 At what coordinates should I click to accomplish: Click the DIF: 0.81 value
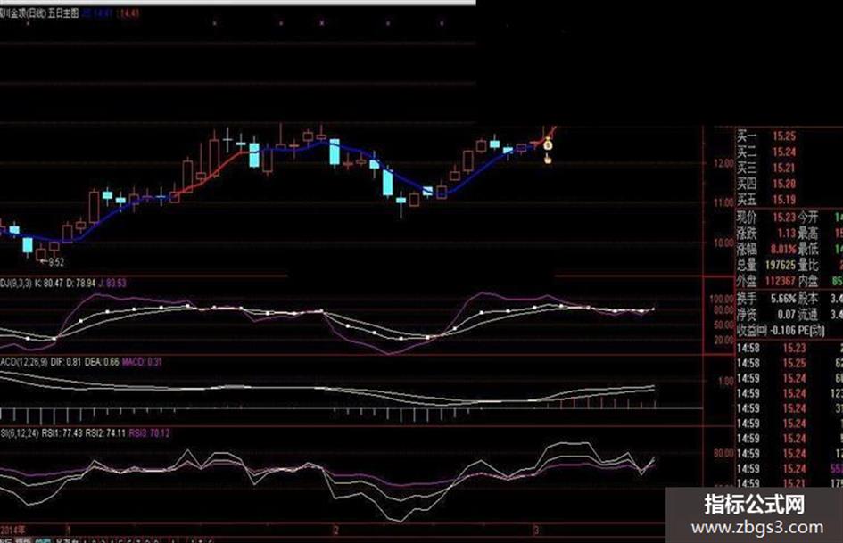tap(66, 362)
